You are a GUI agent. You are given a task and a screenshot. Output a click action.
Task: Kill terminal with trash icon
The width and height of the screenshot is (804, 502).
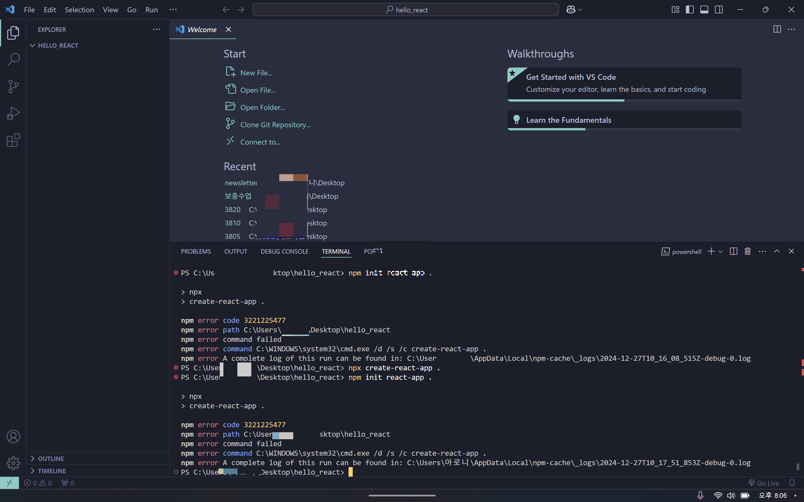pos(748,251)
